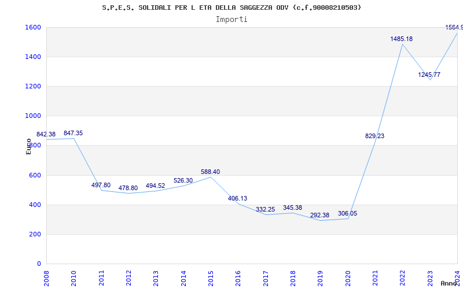The image size is (463, 289).
Task: Select the 829.23 data label
Action: pos(374,136)
